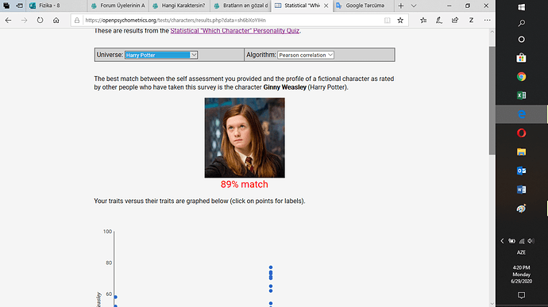Click scrollbar up arrow
This screenshot has width=548, height=307.
492,32
